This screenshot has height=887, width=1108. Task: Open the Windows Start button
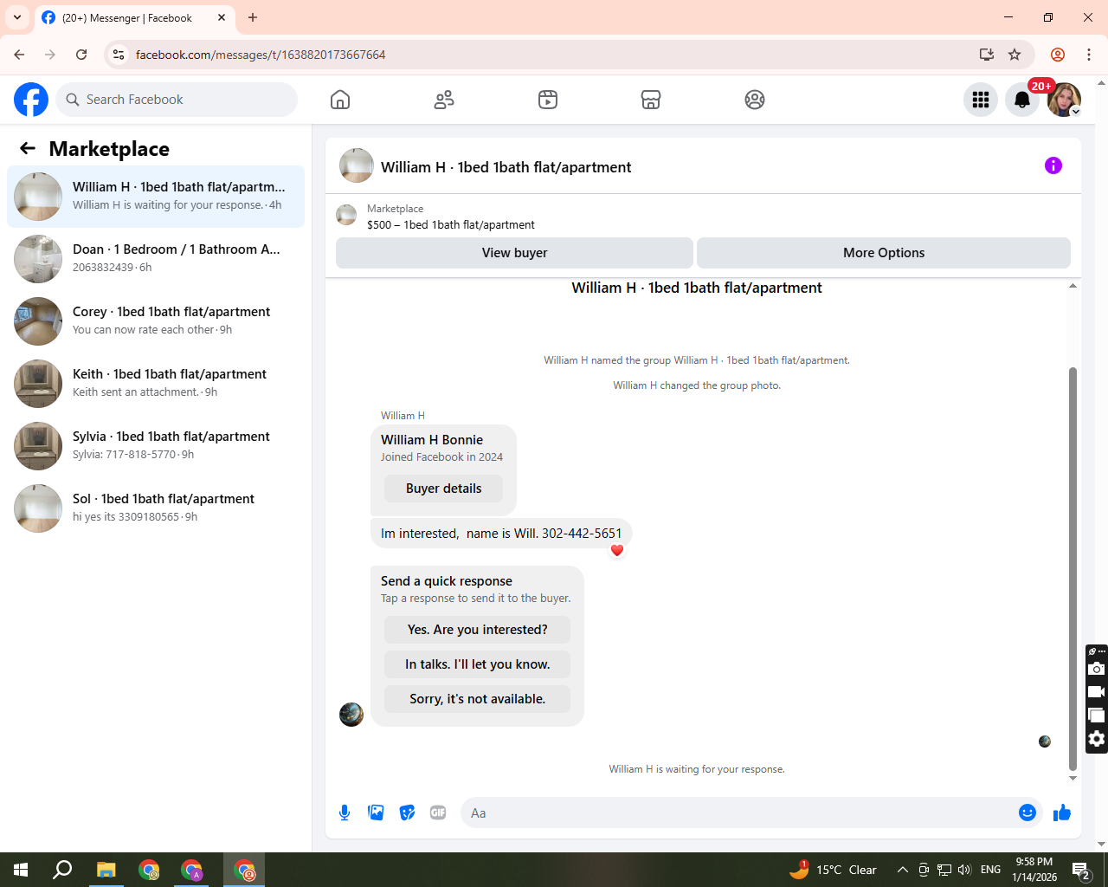[21, 870]
